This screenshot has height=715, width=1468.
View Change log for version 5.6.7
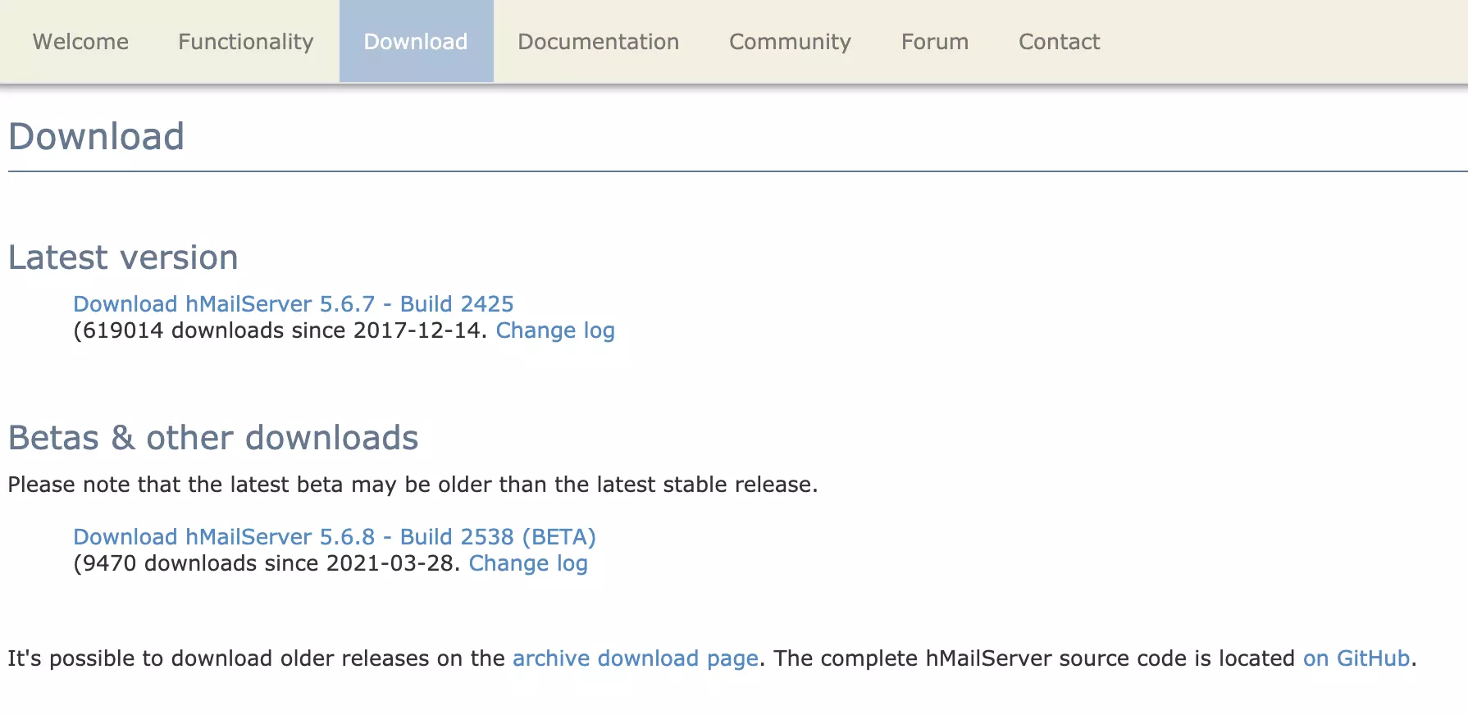coord(555,330)
